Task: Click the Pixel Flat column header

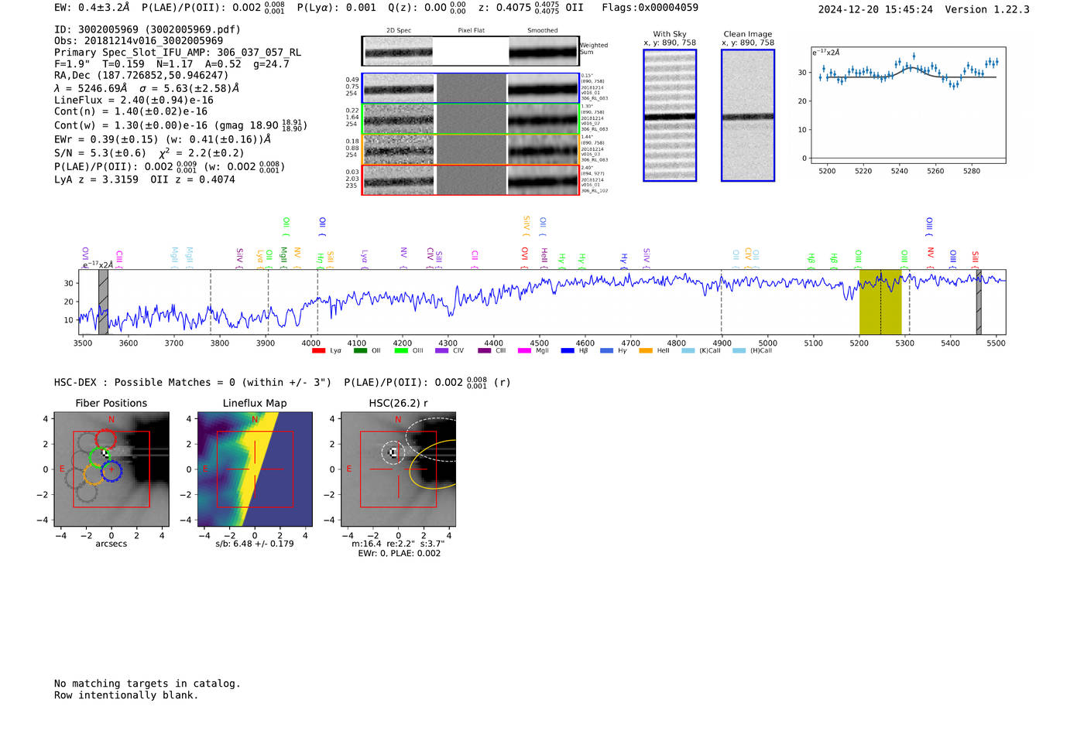Action: tap(472, 30)
